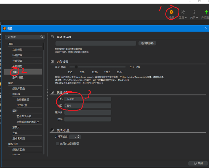Select 重命名规则 in settings tree

19,139
